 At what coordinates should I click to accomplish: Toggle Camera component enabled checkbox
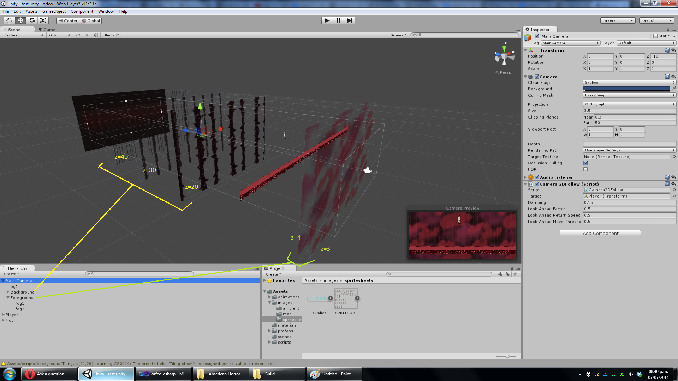coord(537,77)
